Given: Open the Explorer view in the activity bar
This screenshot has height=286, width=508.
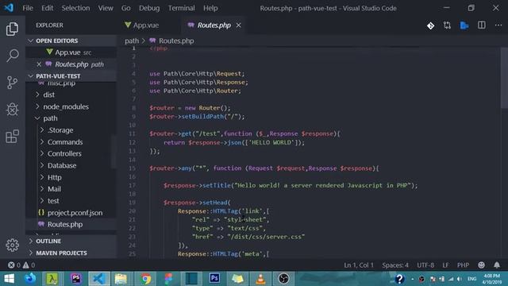Looking at the screenshot, I should (13, 29).
